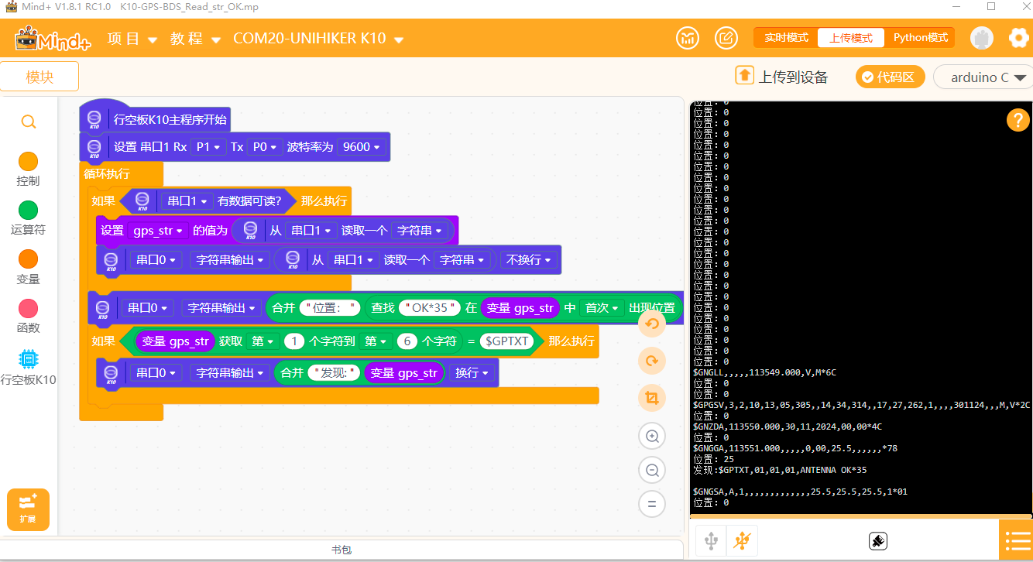1033x562 pixels.
Task: Select the 模块 blocks tab
Action: click(39, 77)
